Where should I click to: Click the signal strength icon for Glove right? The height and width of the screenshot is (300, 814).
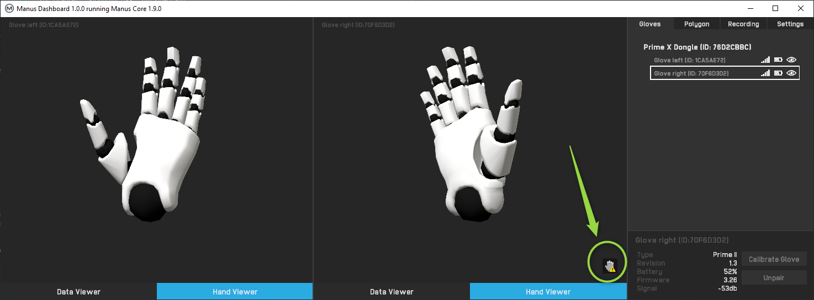[765, 73]
